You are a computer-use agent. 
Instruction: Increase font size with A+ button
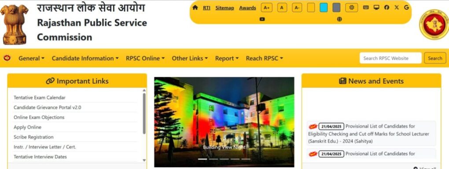(267, 8)
